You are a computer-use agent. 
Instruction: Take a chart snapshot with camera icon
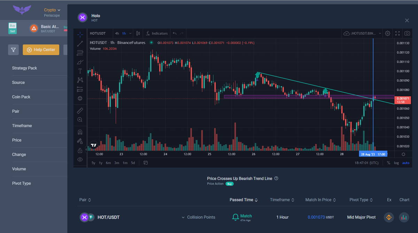tap(407, 33)
